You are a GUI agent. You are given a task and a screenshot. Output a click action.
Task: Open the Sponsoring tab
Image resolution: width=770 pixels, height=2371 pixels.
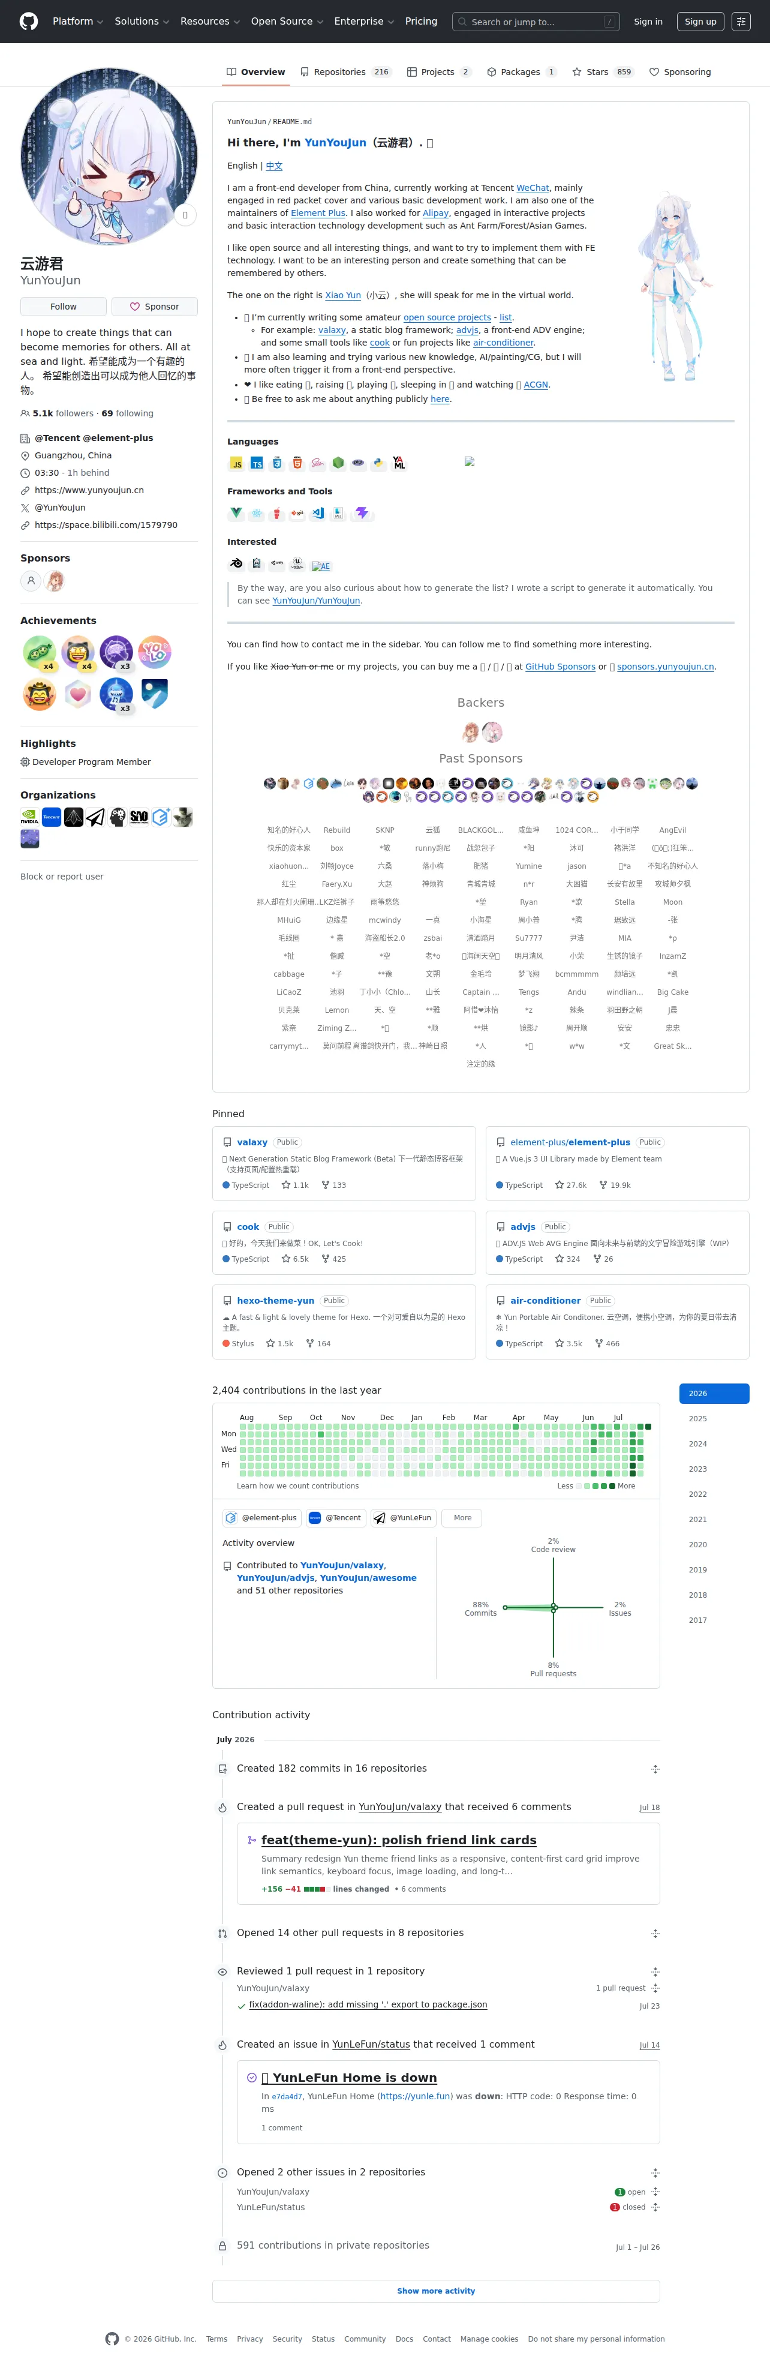coord(680,72)
